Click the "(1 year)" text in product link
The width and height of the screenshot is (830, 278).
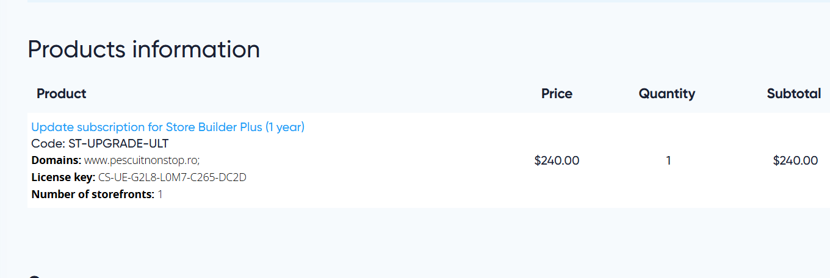284,127
